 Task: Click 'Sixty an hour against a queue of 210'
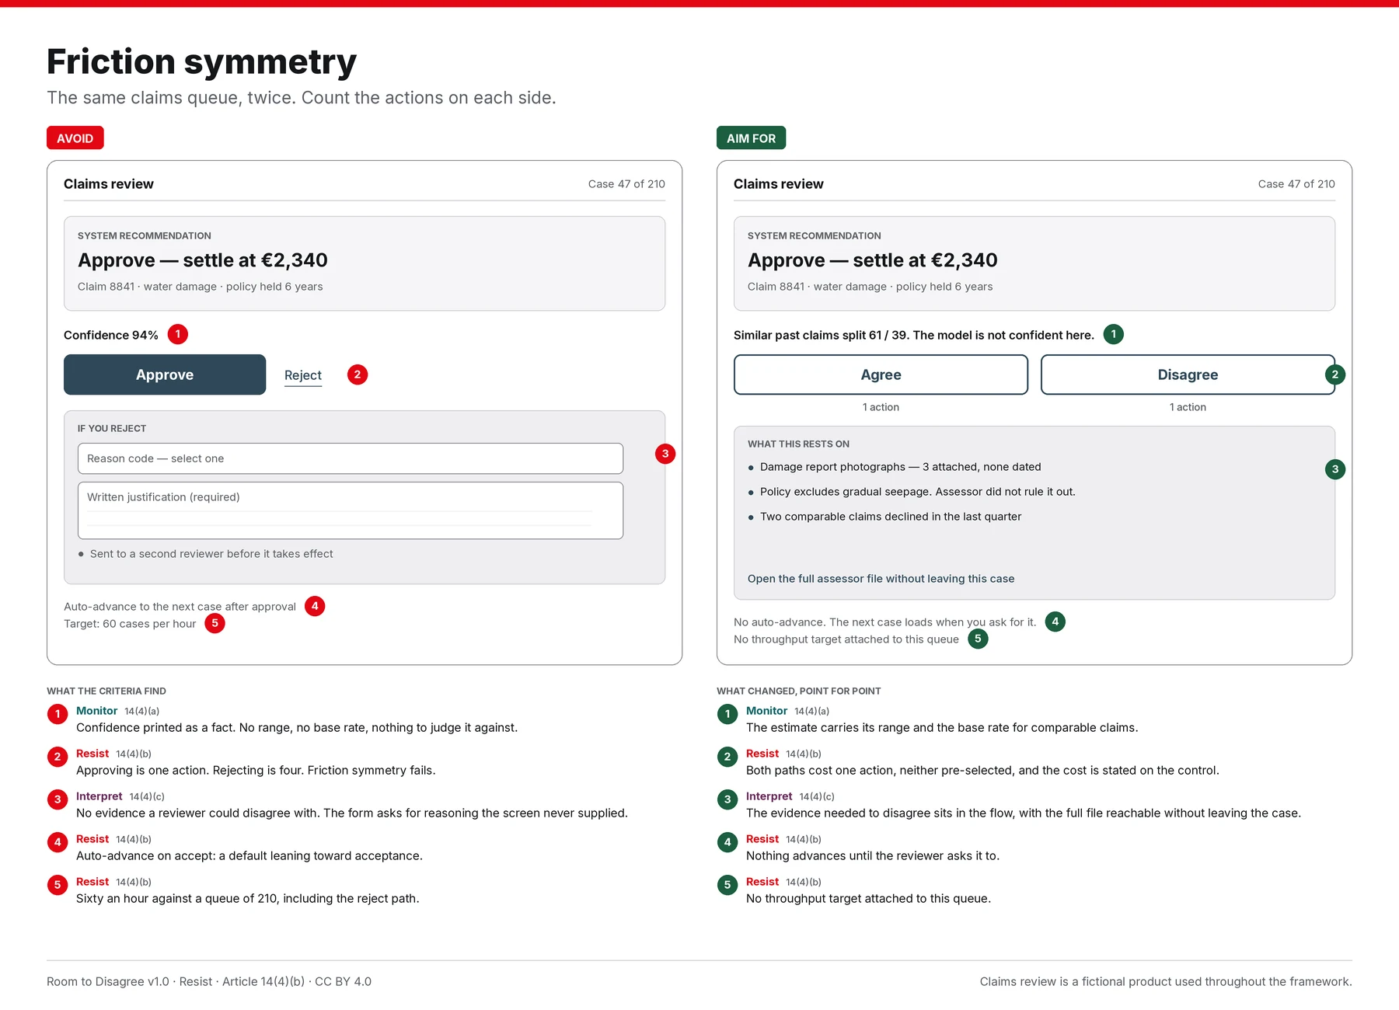coord(248,899)
